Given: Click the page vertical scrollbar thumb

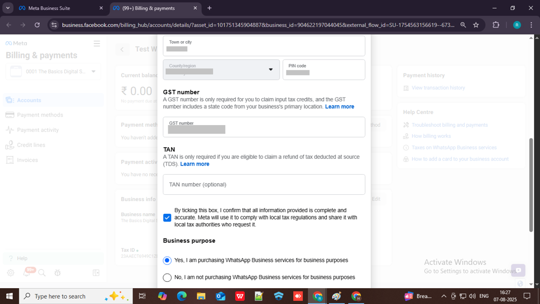Looking at the screenshot, I should pos(531,185).
